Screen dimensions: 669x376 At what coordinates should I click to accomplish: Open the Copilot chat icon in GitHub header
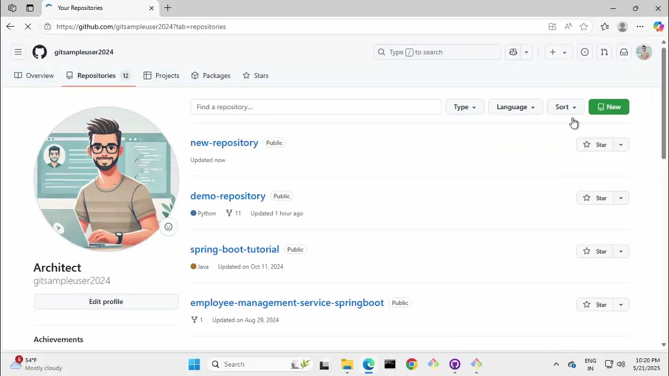(513, 52)
